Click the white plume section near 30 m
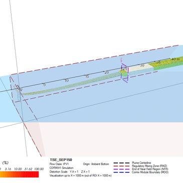The height and width of the screenshot is (183, 183). (x=141, y=69)
